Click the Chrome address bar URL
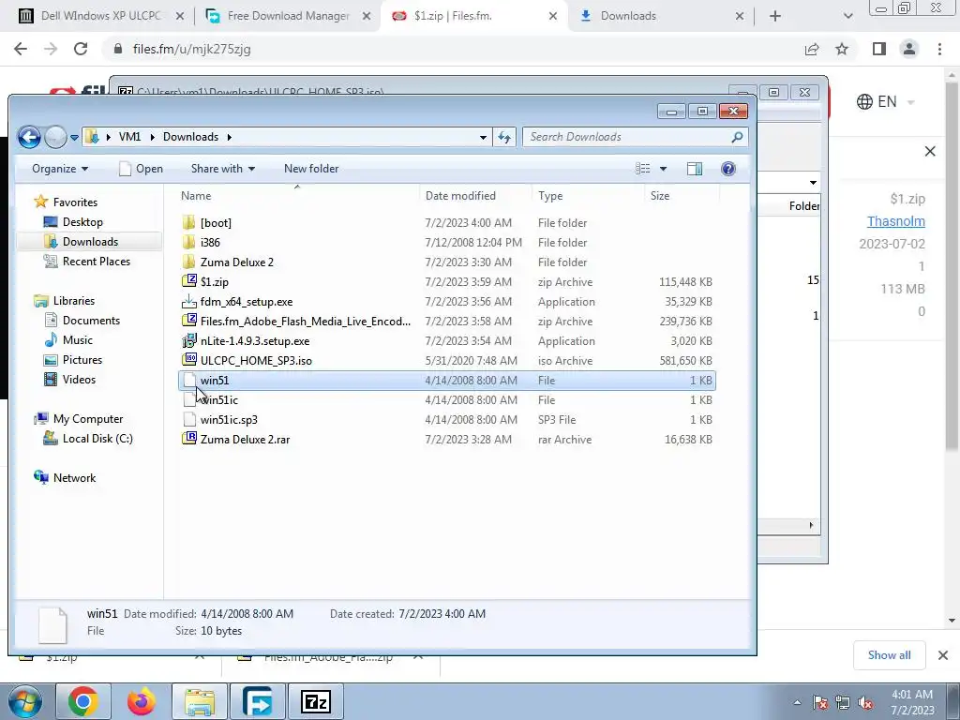Viewport: 960px width, 720px height. 191,49
